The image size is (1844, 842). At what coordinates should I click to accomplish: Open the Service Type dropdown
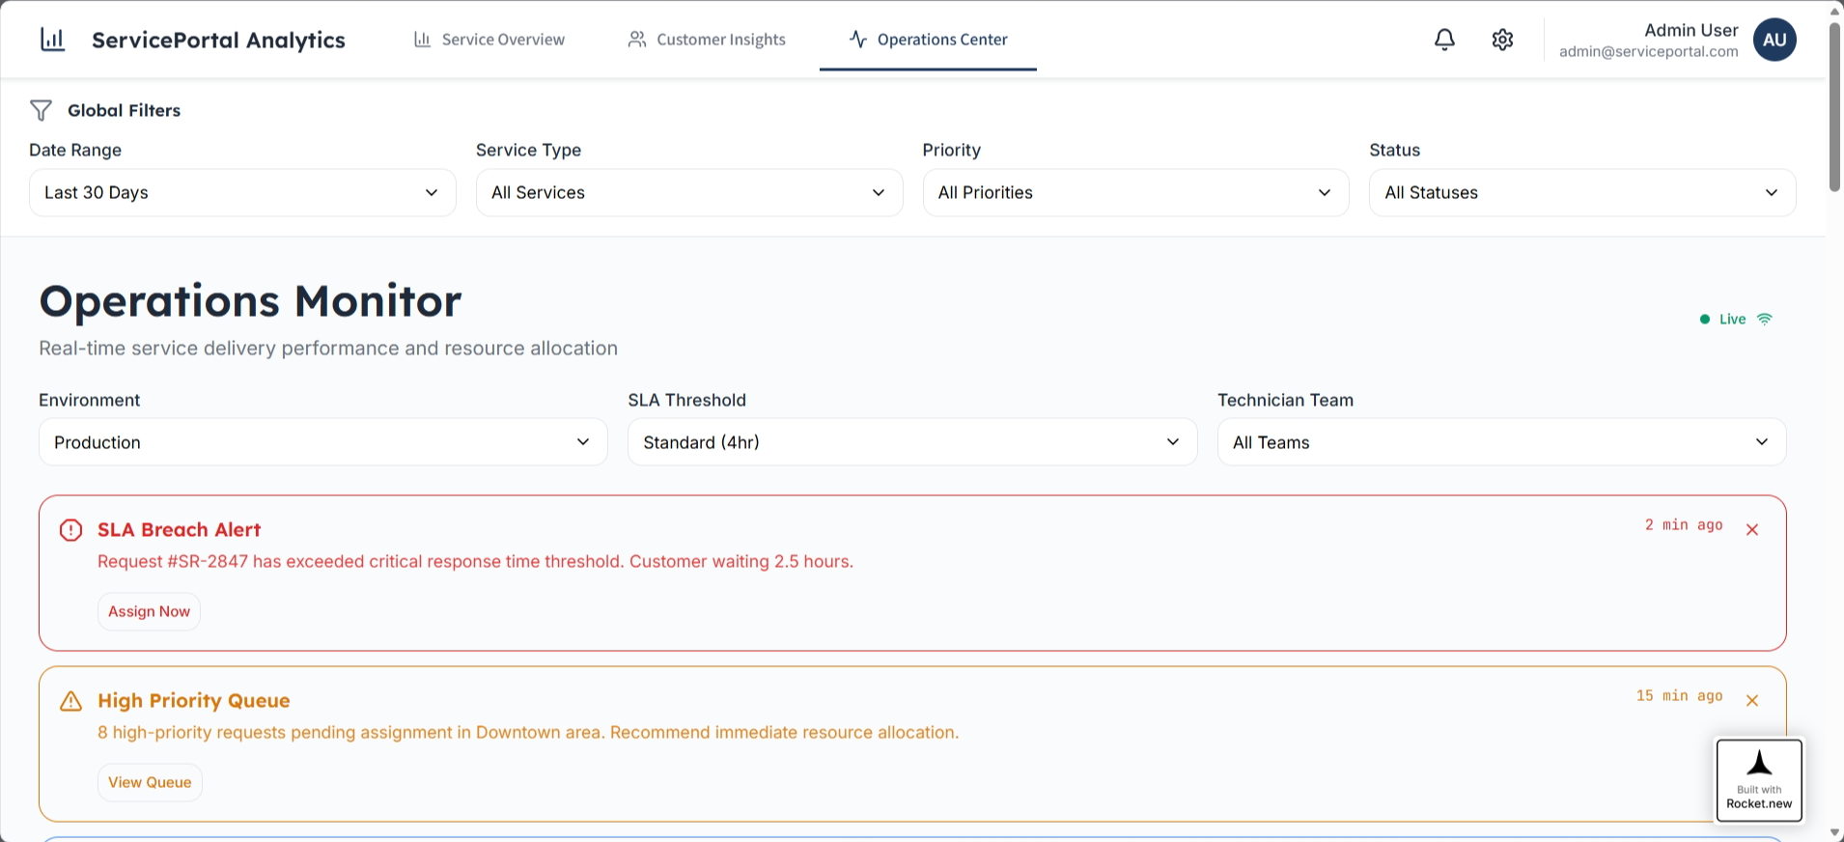(689, 192)
